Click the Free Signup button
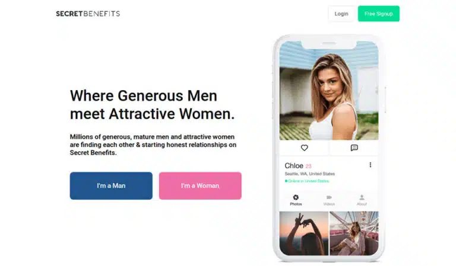The image size is (456, 266). pyautogui.click(x=379, y=14)
